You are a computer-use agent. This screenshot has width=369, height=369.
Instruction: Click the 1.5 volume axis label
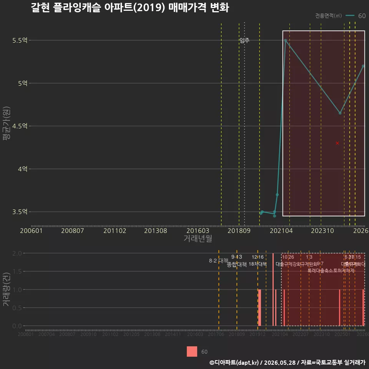click(17, 272)
